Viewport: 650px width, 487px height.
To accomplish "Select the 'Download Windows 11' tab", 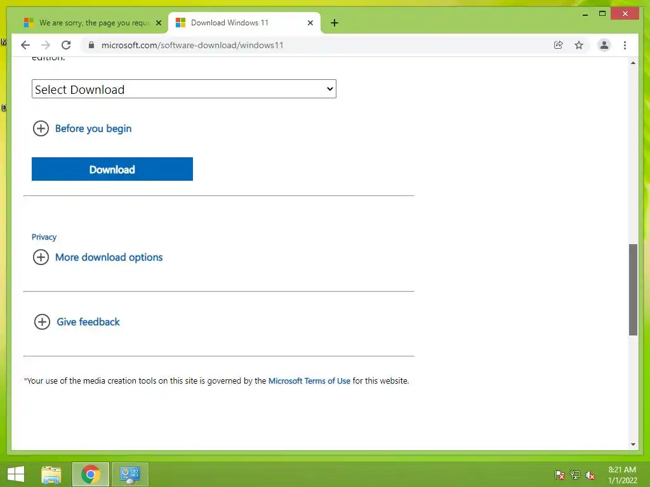I will tap(244, 23).
